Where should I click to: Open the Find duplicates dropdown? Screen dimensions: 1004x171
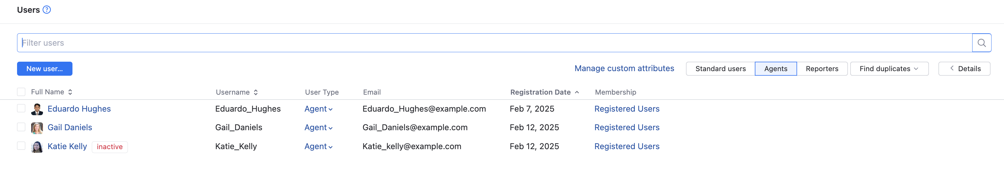click(889, 69)
